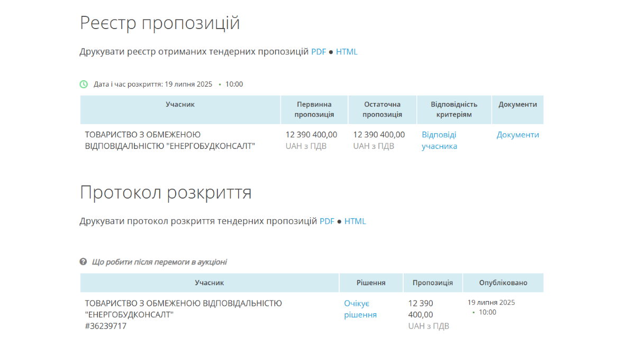Click the 'Очікує рішення' decision link
Screen dimensions: 637x347
tap(360, 309)
